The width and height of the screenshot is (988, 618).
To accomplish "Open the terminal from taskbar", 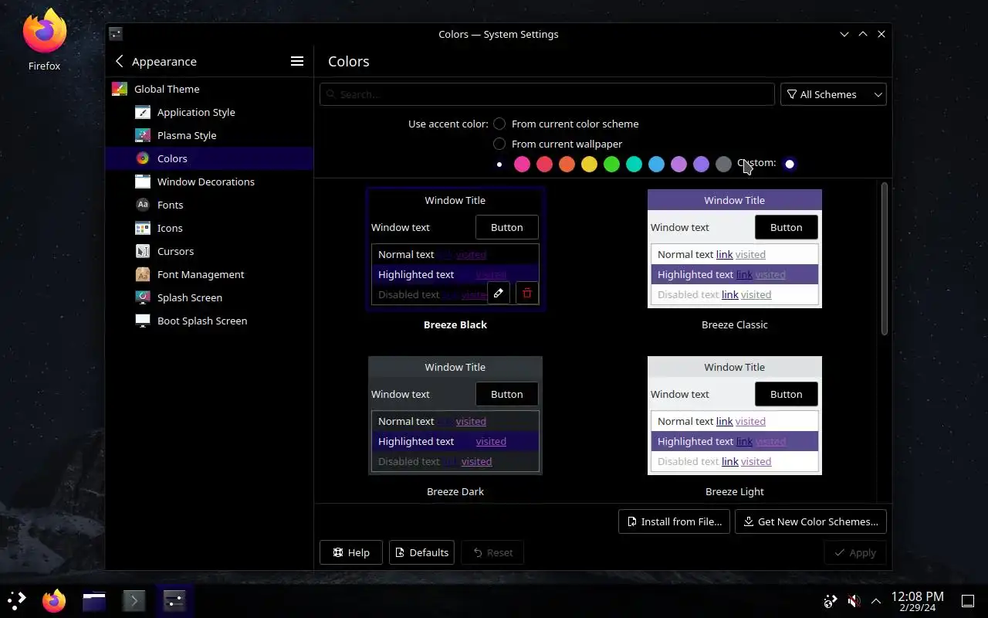I will point(134,600).
